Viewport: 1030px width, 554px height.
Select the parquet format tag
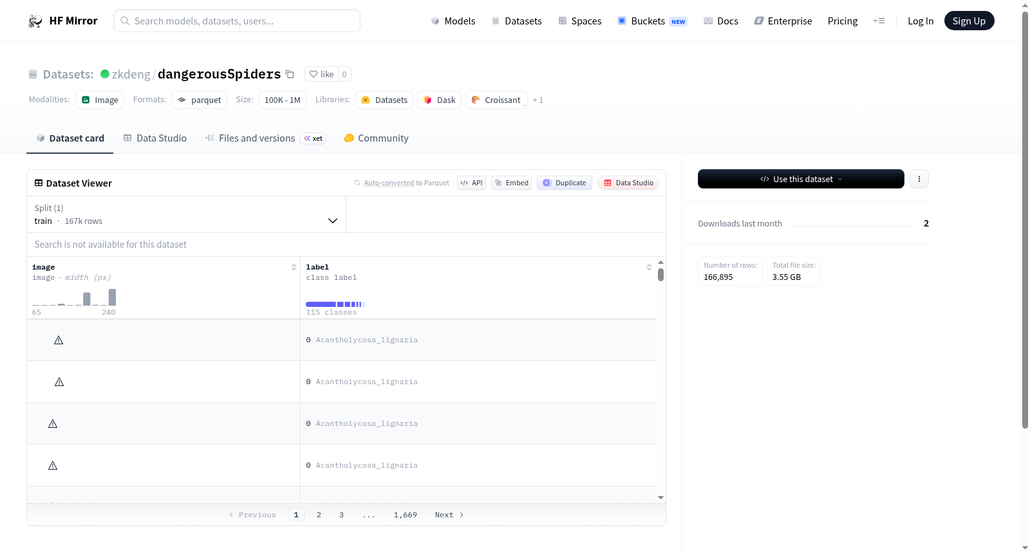[x=199, y=100]
